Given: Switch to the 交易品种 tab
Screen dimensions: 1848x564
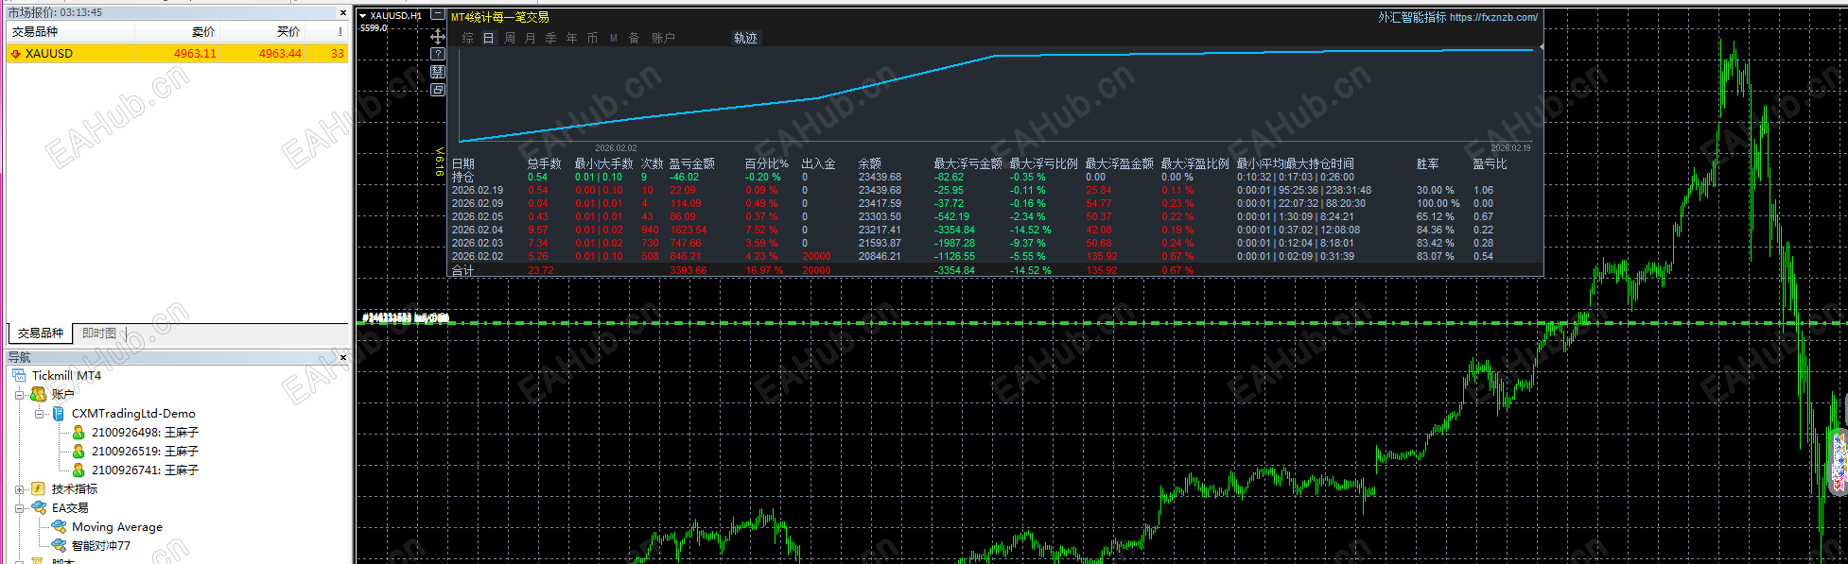Looking at the screenshot, I should pos(40,333).
